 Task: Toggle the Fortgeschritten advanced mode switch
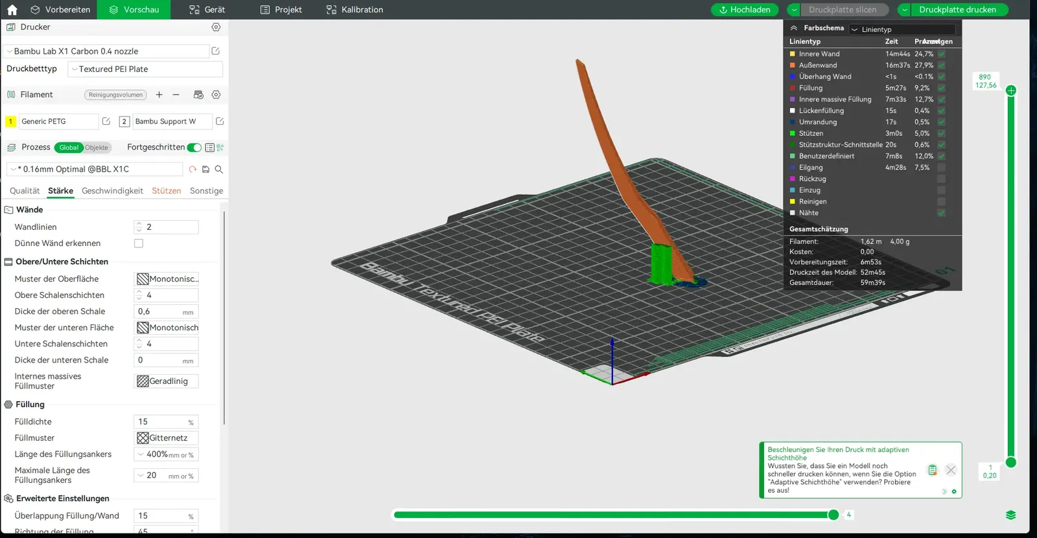tap(194, 148)
